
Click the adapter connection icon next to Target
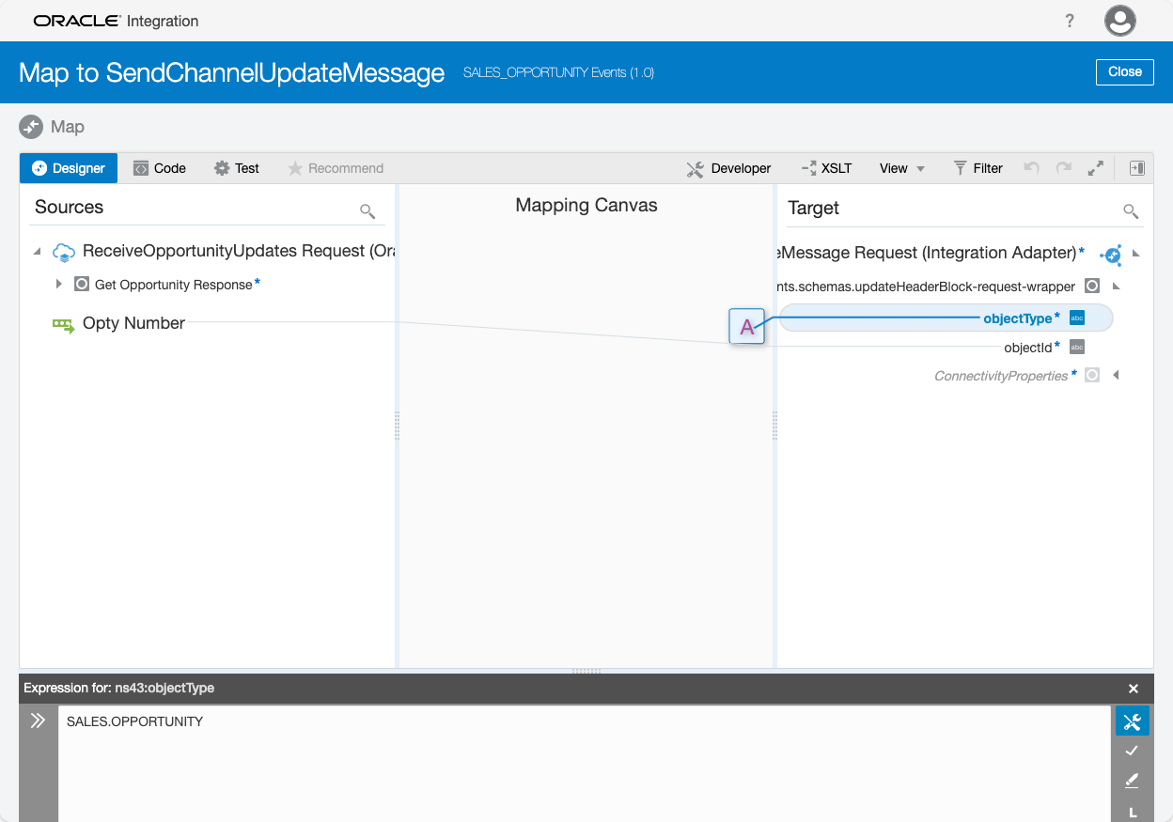1111,254
